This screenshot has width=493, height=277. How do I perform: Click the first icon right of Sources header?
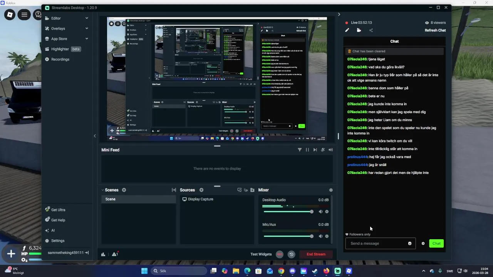point(240,190)
